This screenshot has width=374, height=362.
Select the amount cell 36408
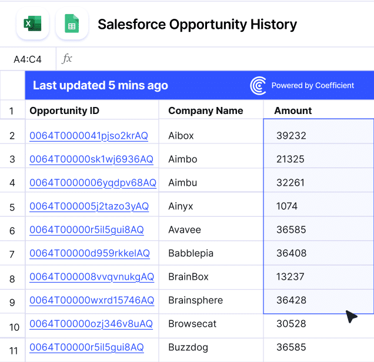(x=319, y=253)
